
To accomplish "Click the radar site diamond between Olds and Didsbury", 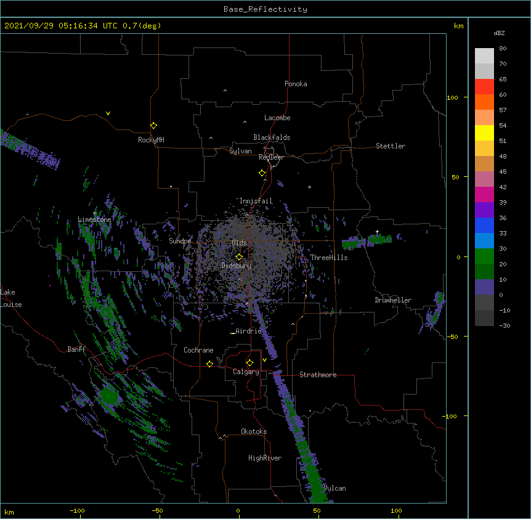I will [239, 257].
